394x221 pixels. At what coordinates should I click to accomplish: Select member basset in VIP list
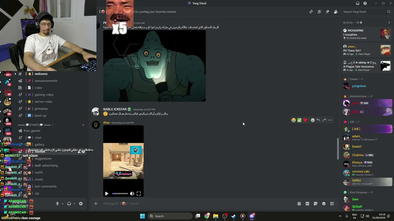367,146
